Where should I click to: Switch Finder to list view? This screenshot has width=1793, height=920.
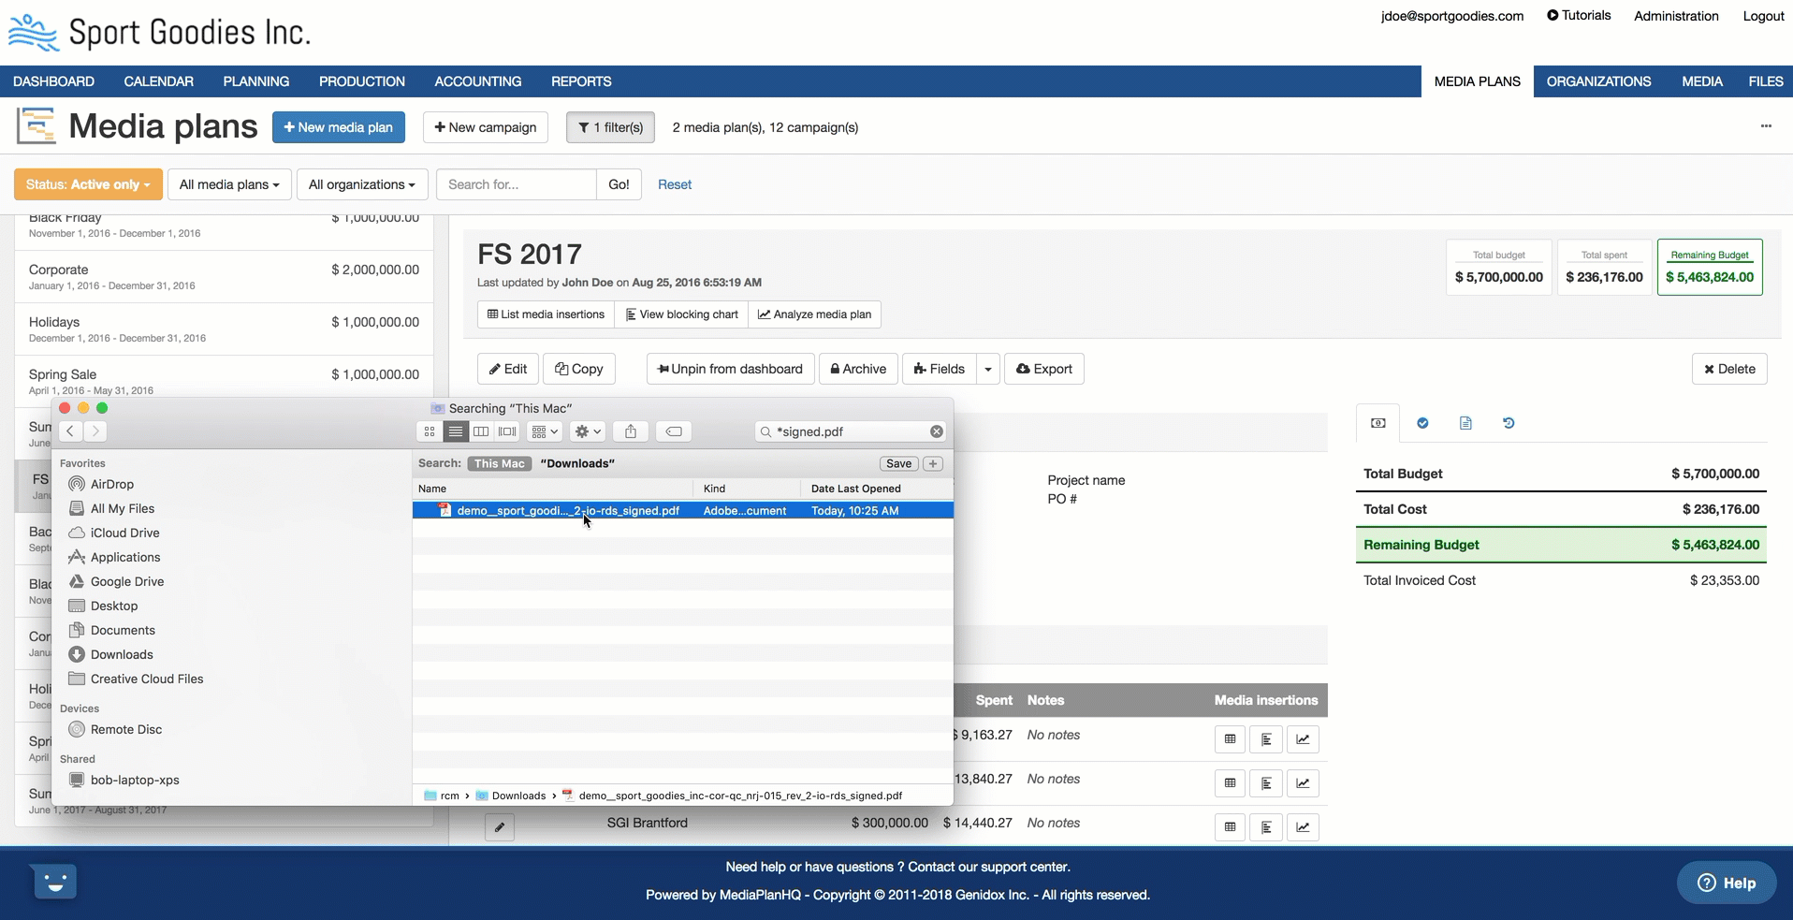(x=456, y=431)
